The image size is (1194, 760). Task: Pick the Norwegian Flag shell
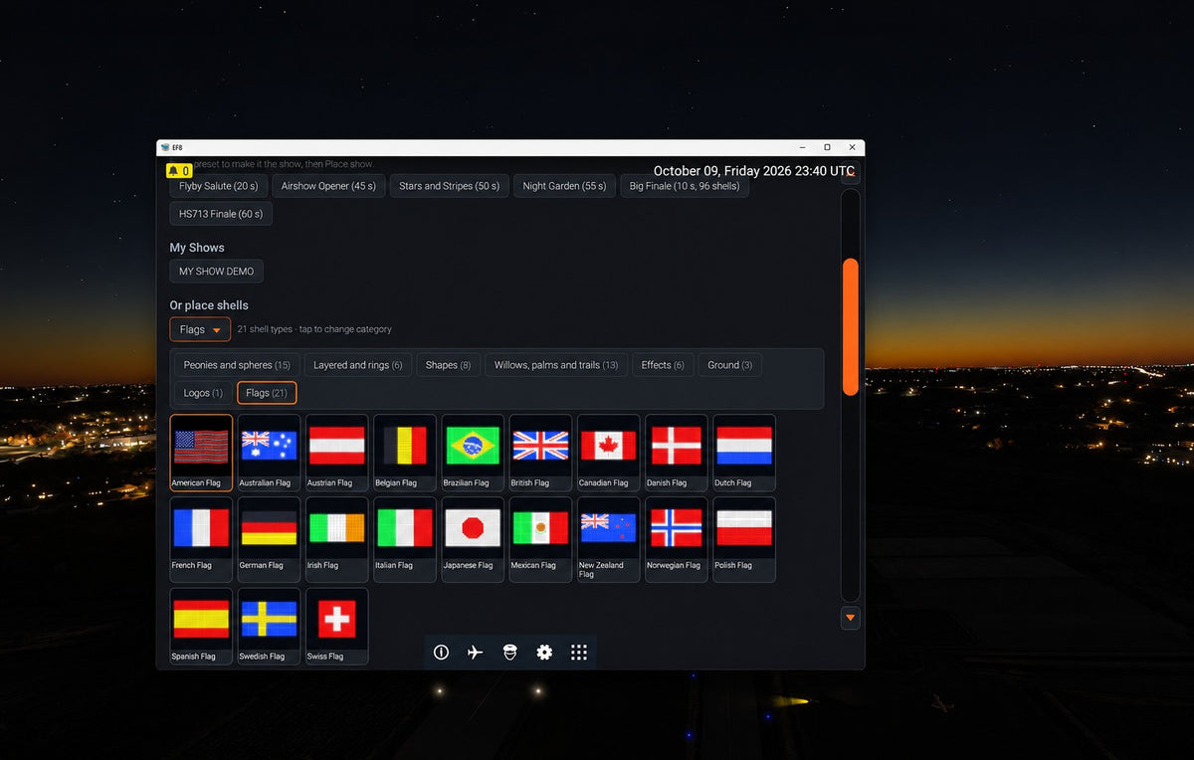coord(676,539)
